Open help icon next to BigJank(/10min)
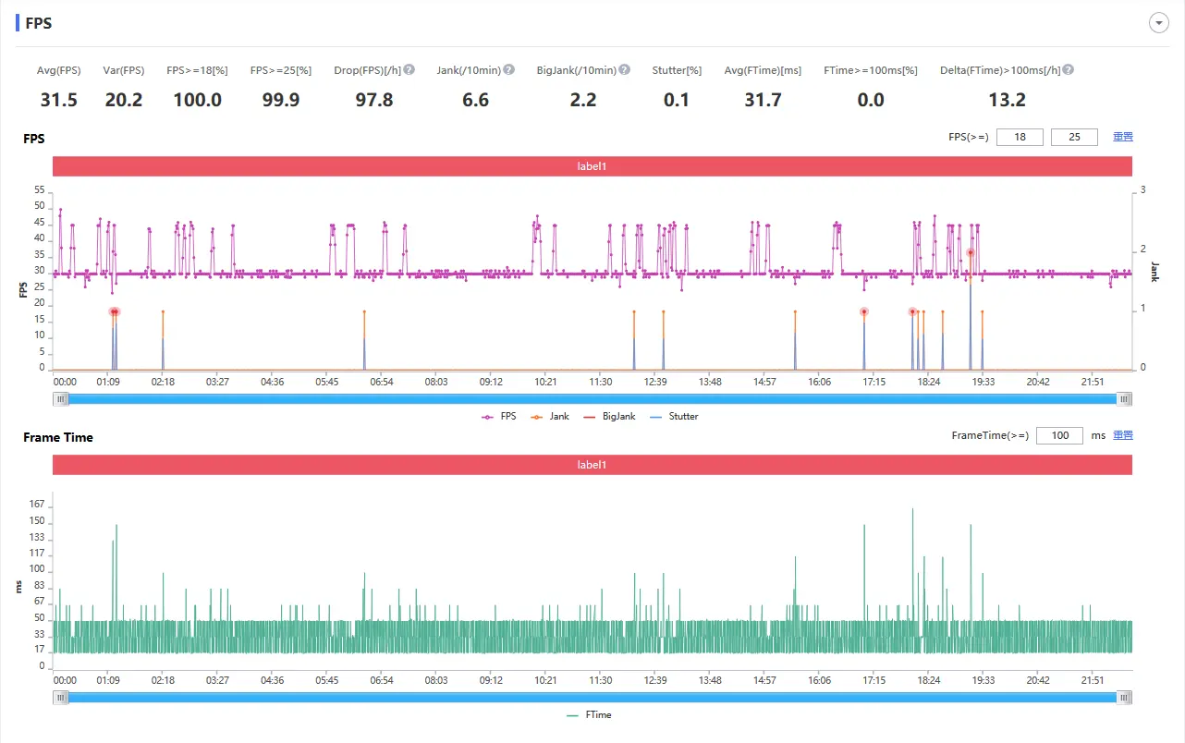The height and width of the screenshot is (743, 1185). (625, 70)
